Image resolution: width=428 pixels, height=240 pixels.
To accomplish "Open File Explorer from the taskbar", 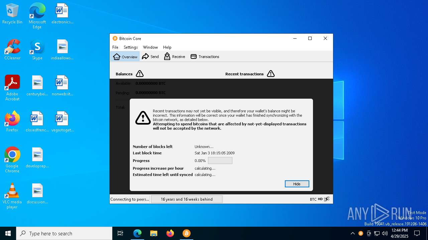I will pos(154,233).
